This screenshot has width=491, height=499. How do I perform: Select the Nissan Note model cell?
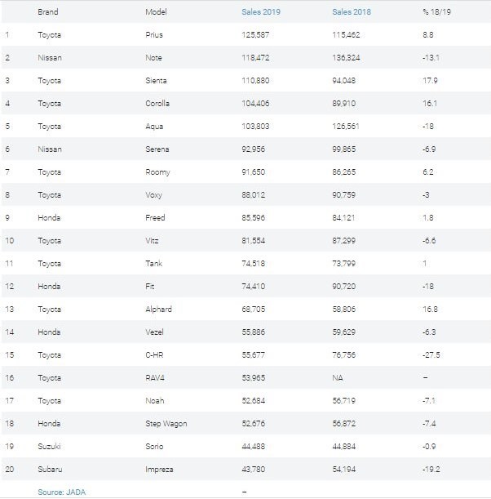pos(153,58)
